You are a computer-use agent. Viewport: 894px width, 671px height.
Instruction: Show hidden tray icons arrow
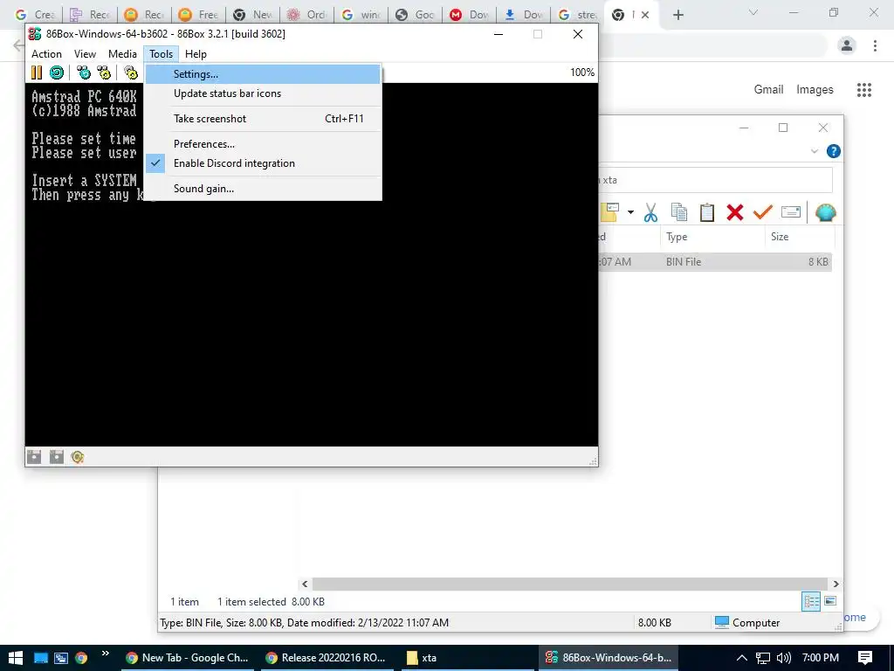click(741, 658)
